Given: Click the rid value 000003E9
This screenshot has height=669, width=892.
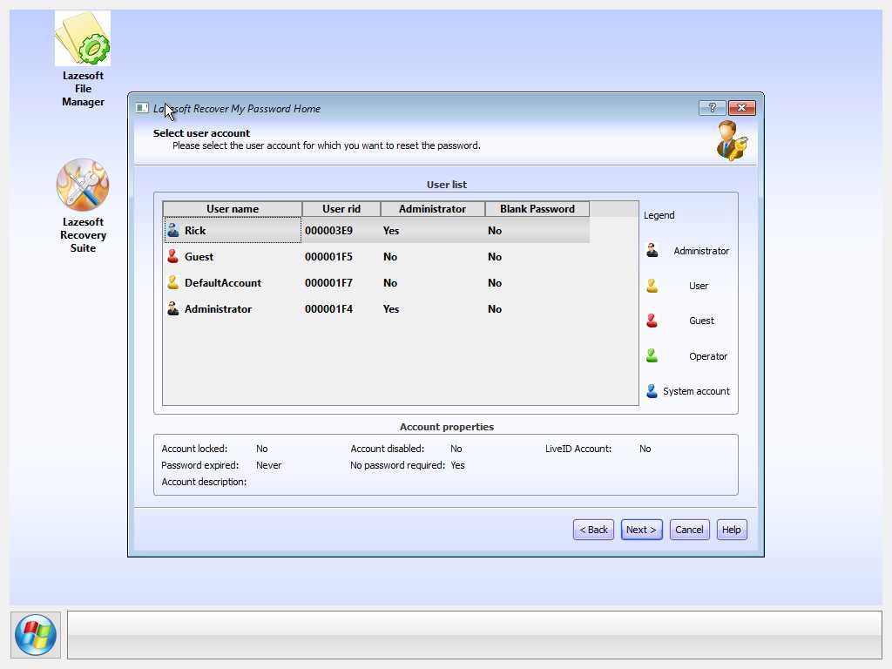Looking at the screenshot, I should coord(328,230).
